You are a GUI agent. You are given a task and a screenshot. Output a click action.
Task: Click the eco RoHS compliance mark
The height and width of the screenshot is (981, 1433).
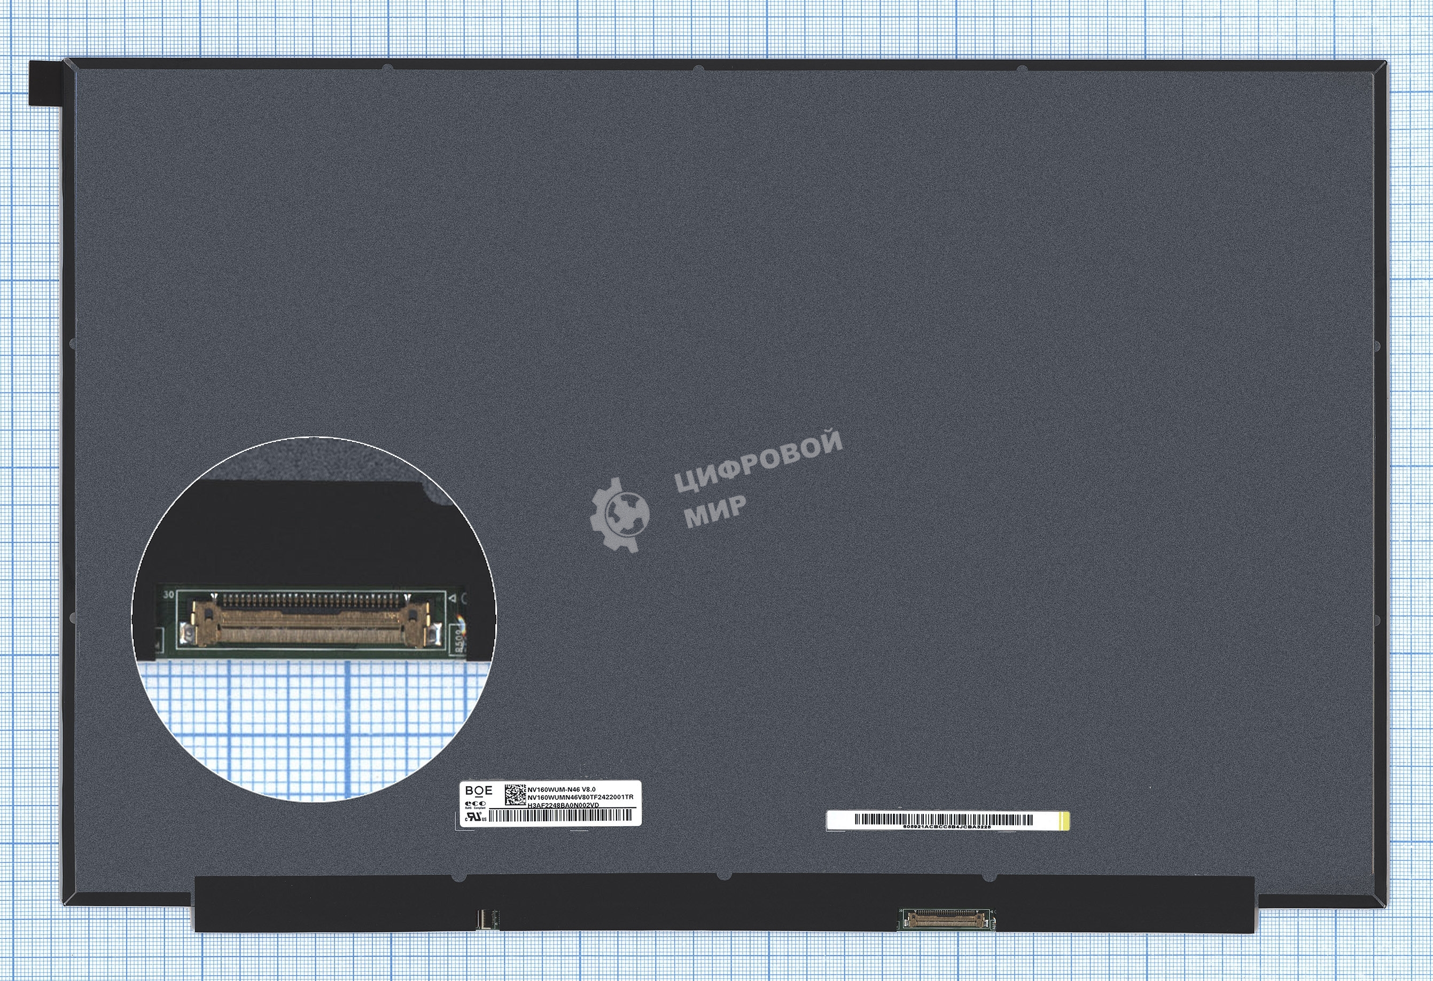[x=475, y=805]
